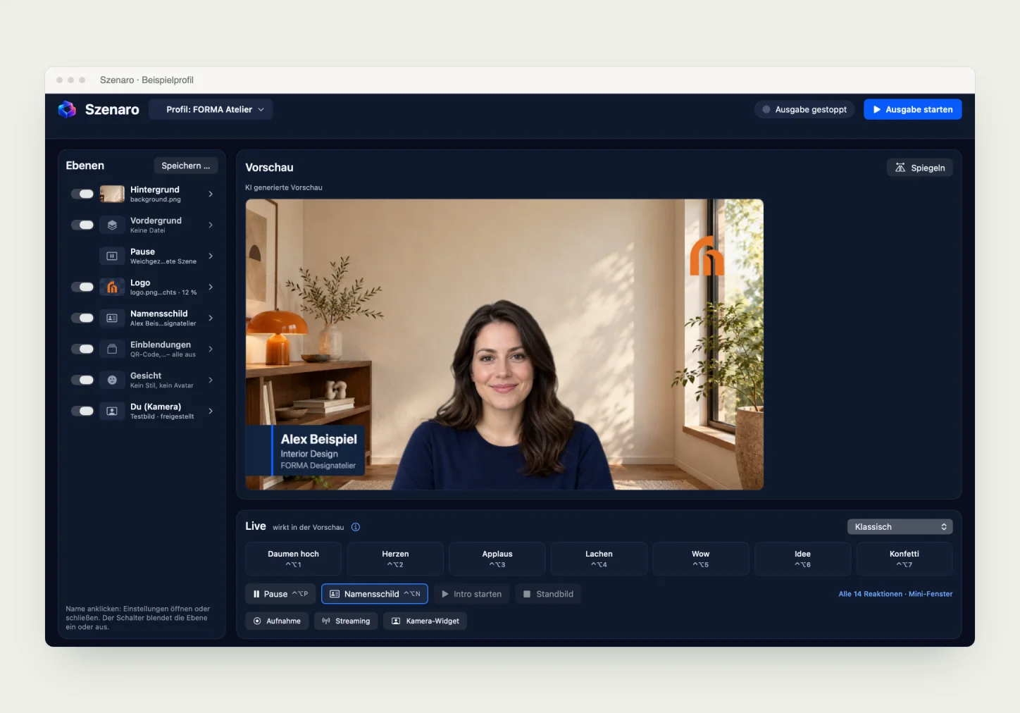Open the Profil: FORMA Atelier dropdown
Screen dimensions: 1020x713
tap(211, 109)
